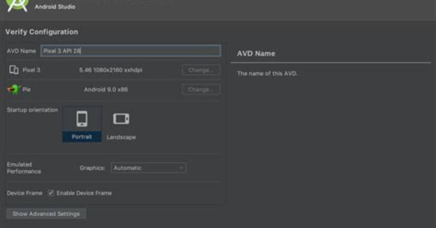Toggle Enable Device Frame checkbox

[51, 193]
